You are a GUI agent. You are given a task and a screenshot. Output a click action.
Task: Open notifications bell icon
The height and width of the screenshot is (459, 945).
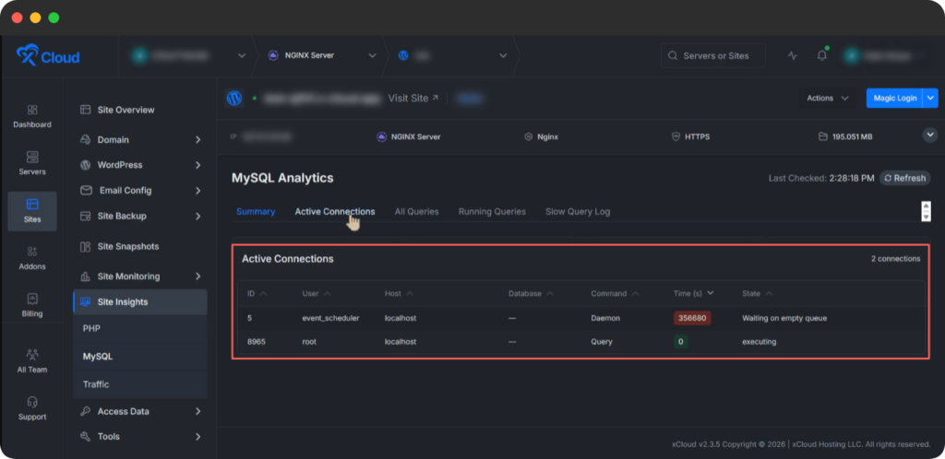click(821, 55)
